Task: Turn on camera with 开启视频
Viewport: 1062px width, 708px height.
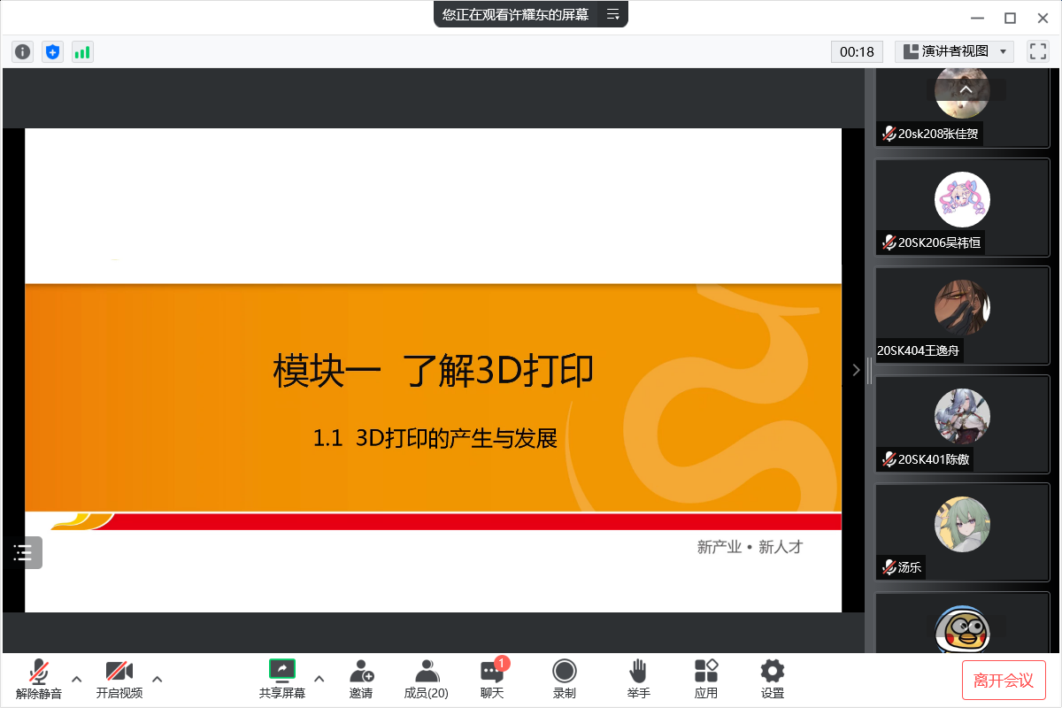Action: tap(119, 679)
